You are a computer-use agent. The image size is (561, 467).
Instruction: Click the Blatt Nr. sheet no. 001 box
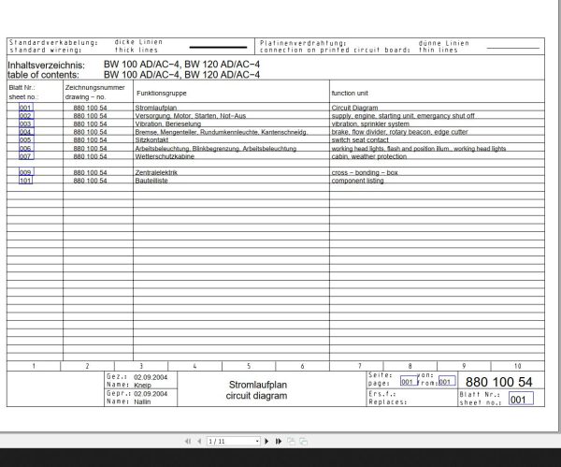(x=521, y=399)
